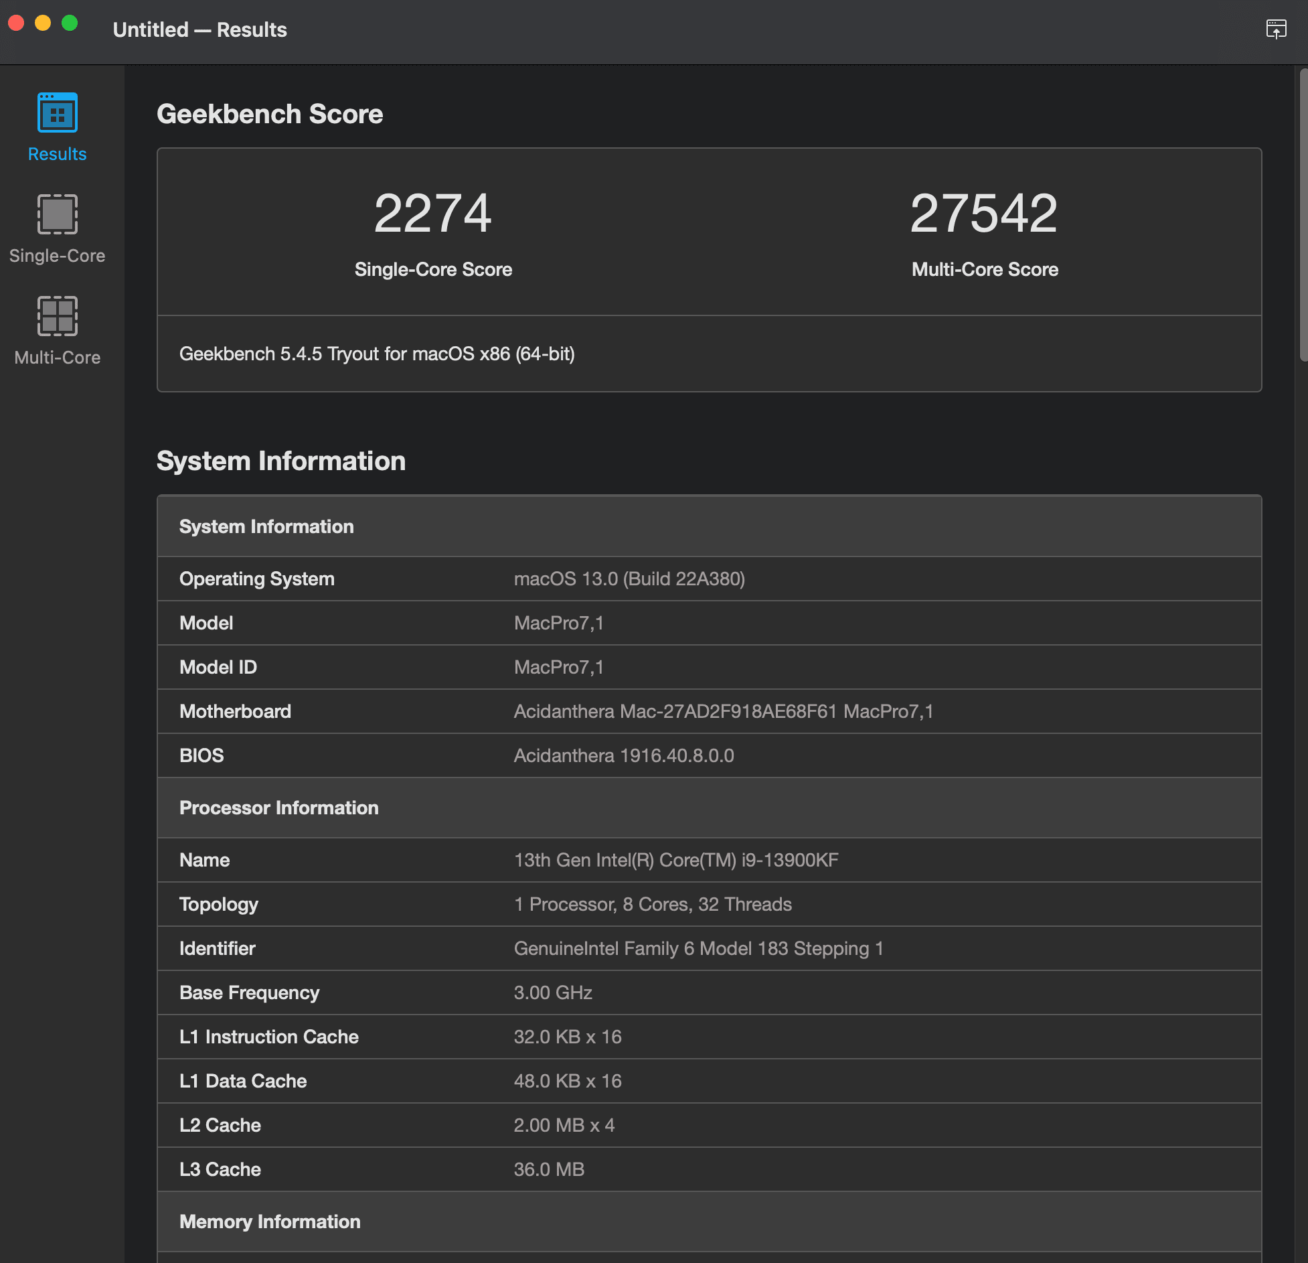Image resolution: width=1308 pixels, height=1263 pixels.
Task: Click the red close window button
Action: pyautogui.click(x=16, y=23)
